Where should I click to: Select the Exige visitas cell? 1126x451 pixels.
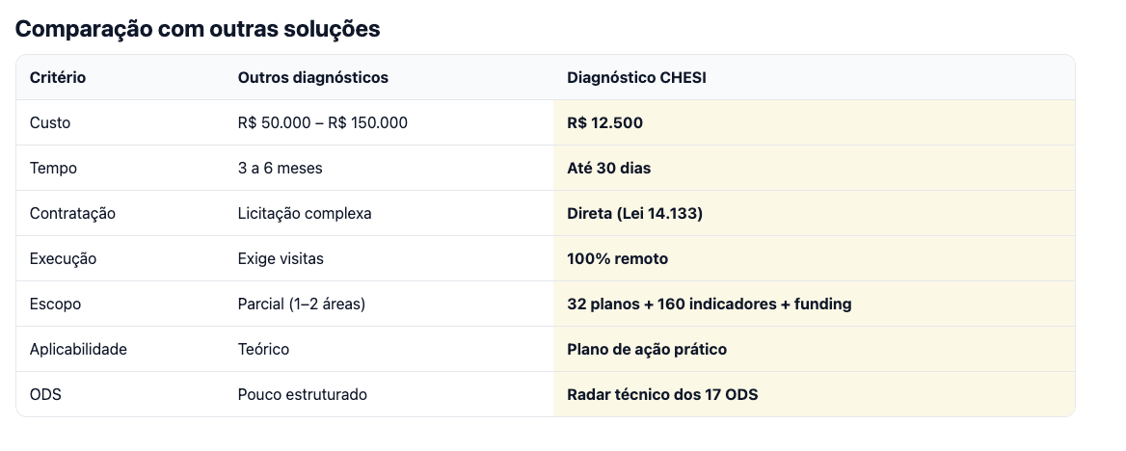tap(281, 258)
